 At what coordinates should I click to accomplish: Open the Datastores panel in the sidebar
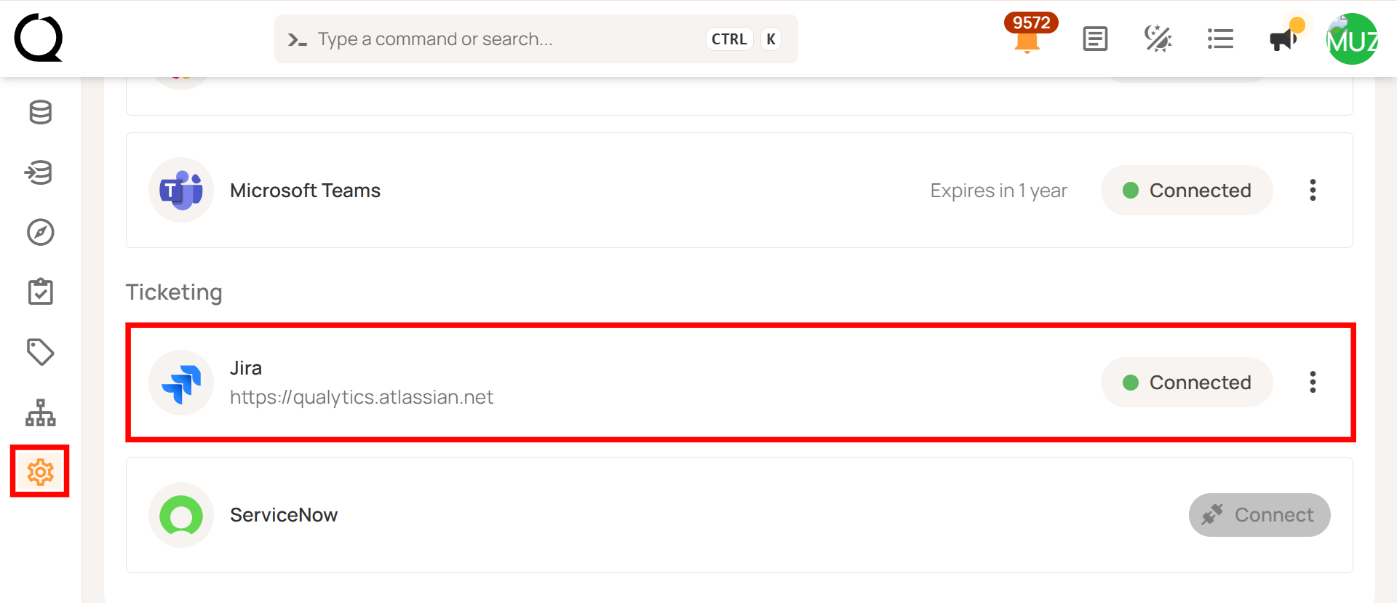pos(40,112)
